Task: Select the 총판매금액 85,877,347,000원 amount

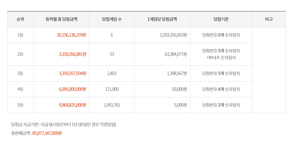Action: pos(47,133)
